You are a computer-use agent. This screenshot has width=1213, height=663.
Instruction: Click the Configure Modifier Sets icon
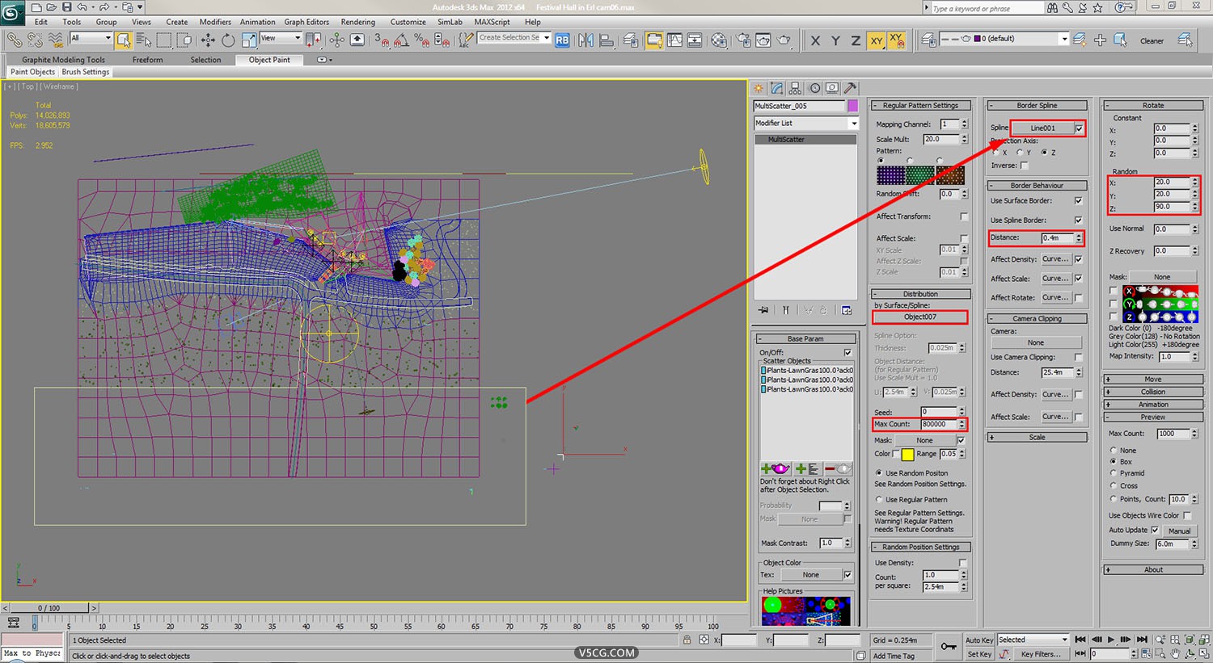click(x=847, y=310)
